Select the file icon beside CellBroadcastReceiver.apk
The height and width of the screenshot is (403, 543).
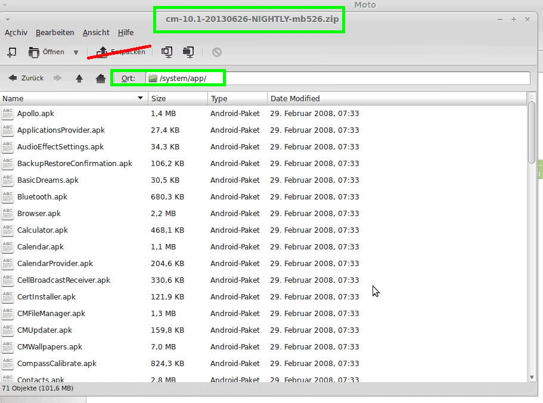(8, 280)
